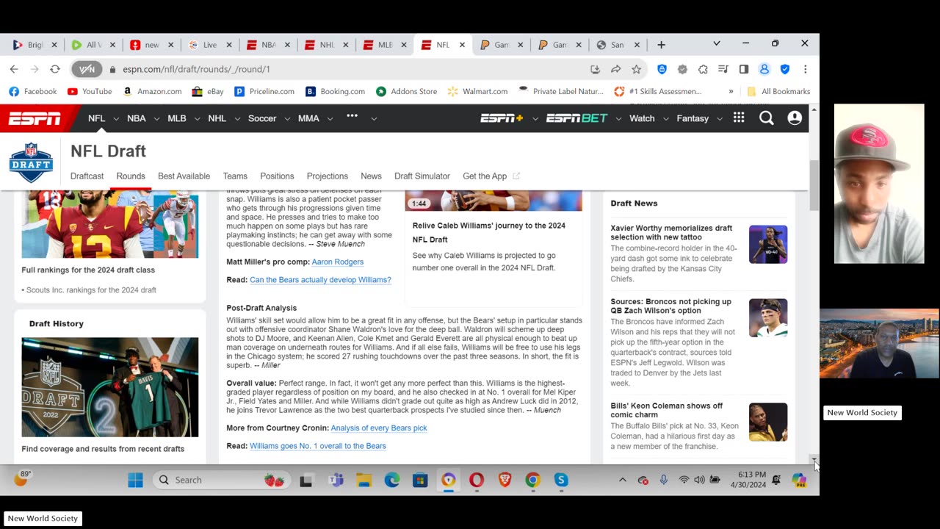Open the Amazon.com bookmark
Viewport: 940px width, 529px height.
click(x=152, y=91)
